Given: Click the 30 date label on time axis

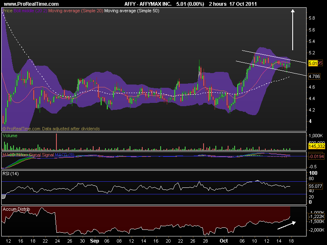Looking at the screenshot, I should click(x=82, y=241).
